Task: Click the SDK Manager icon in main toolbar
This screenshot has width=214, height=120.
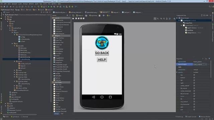Action: [x=70, y=7]
